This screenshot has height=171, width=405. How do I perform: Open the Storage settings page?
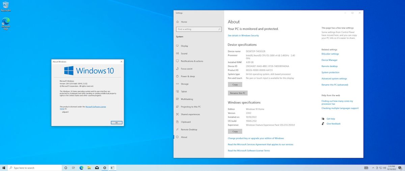[x=185, y=84]
